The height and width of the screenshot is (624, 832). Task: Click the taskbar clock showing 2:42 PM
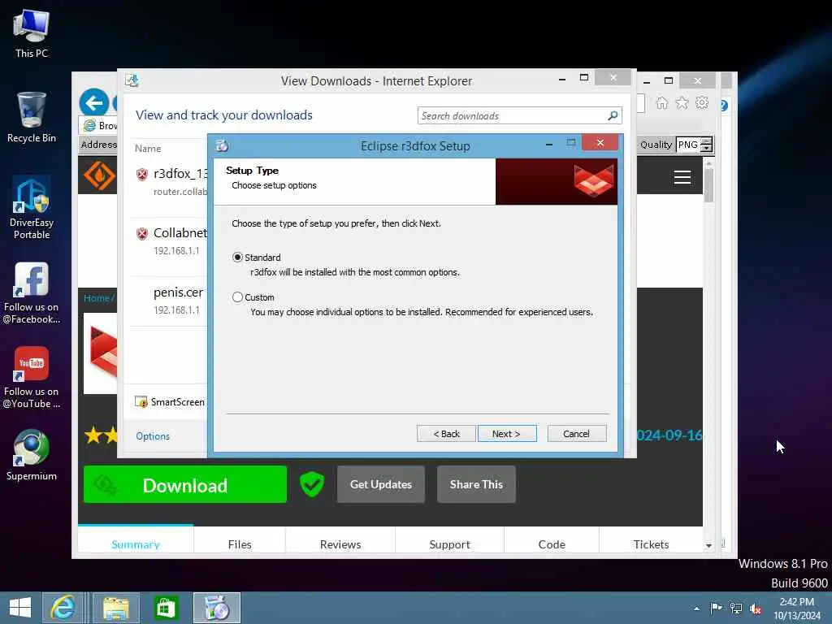pos(797,608)
